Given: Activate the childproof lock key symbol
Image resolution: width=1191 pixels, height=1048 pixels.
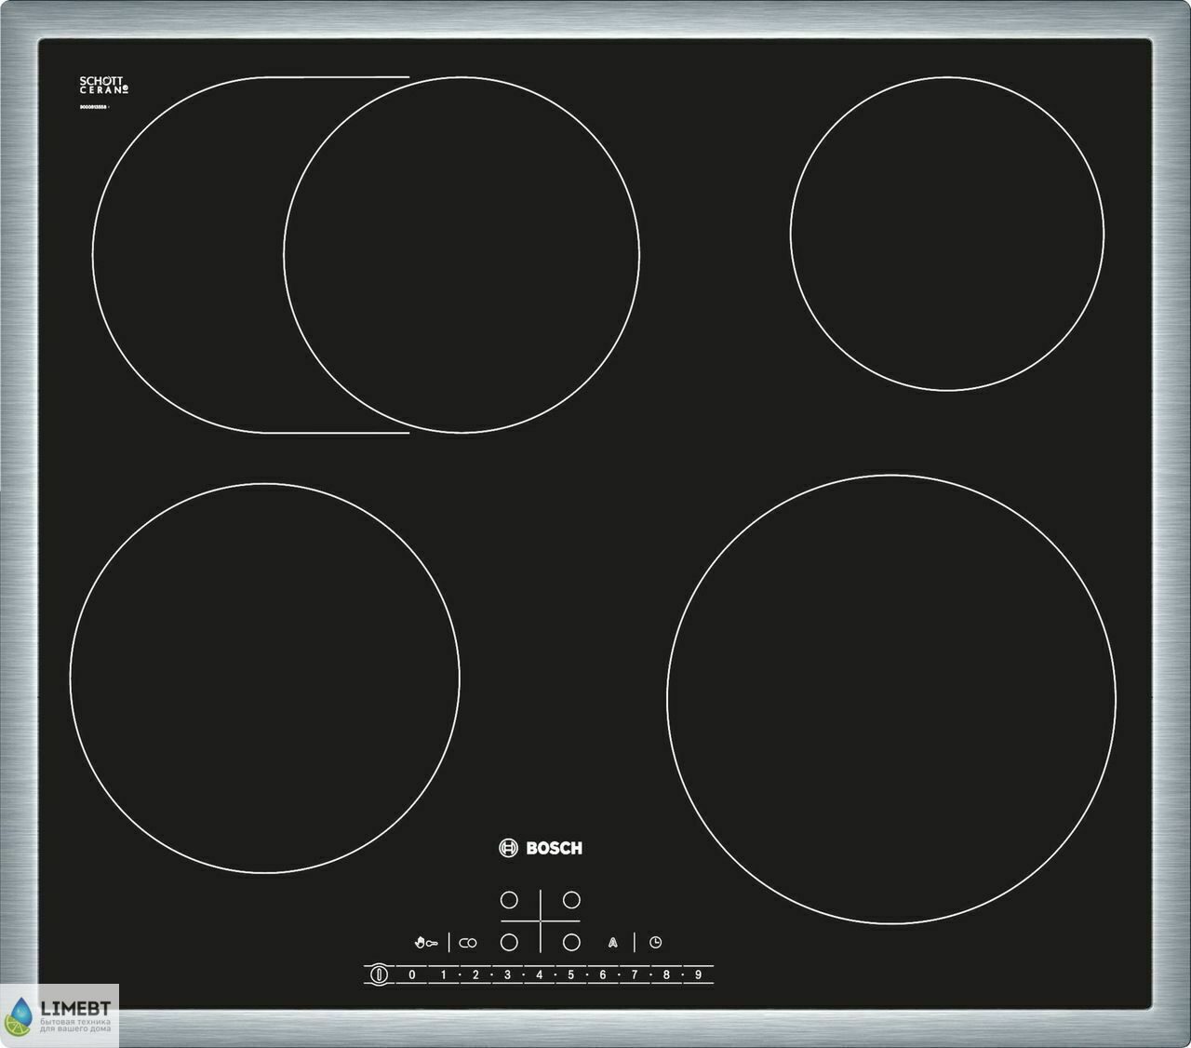Looking at the screenshot, I should [426, 943].
